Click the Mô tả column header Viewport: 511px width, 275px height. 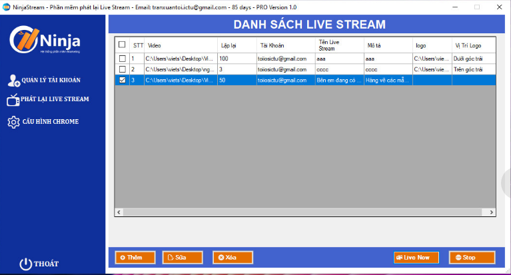(x=388, y=45)
